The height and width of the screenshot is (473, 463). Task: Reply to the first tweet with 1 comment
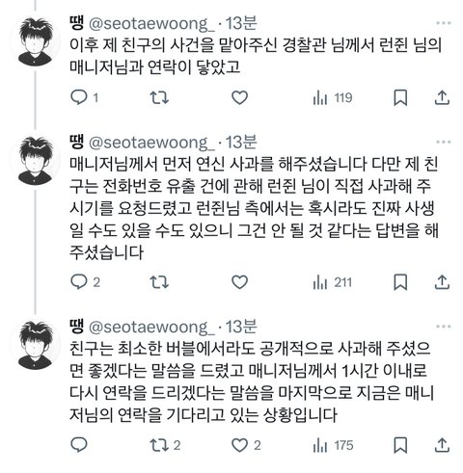(x=84, y=97)
